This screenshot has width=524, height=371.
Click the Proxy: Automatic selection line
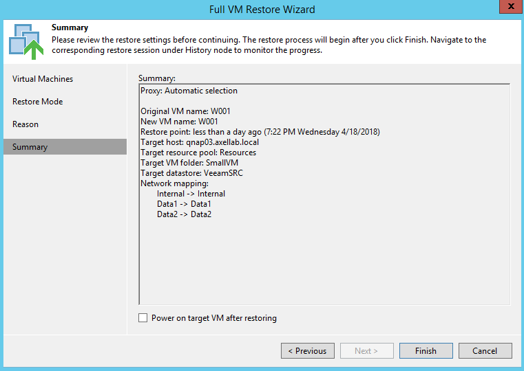pyautogui.click(x=189, y=91)
